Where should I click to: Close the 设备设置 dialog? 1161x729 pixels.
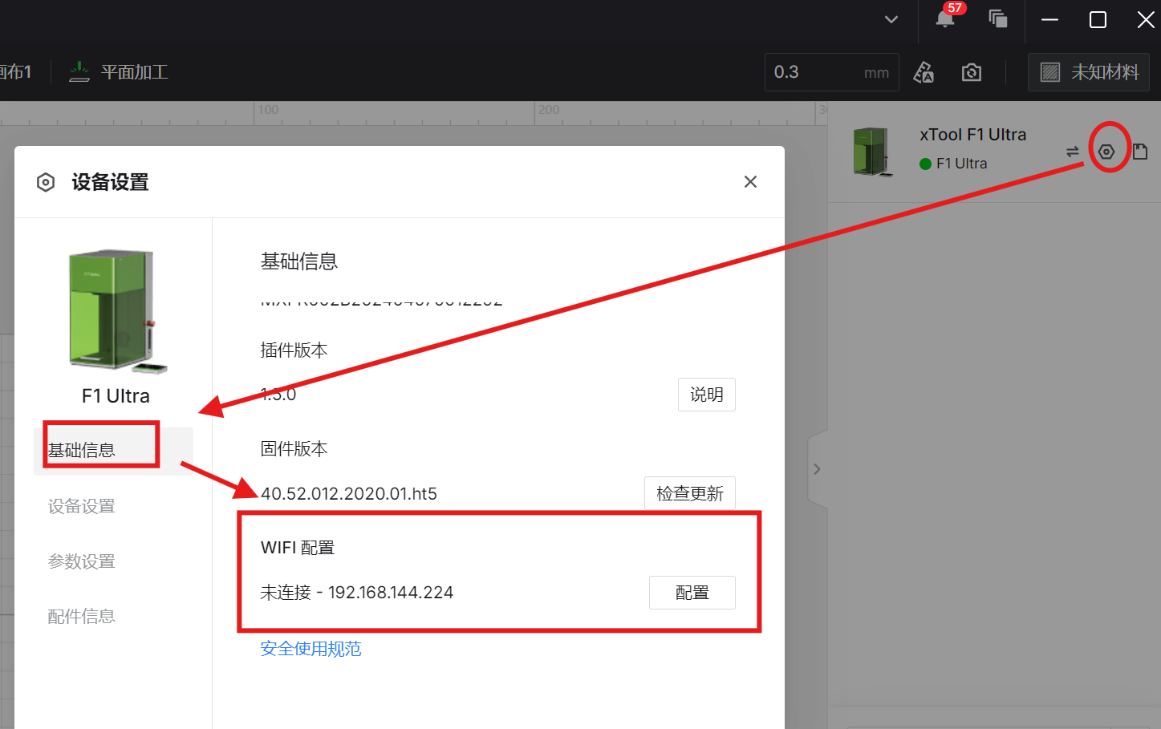[x=750, y=182]
